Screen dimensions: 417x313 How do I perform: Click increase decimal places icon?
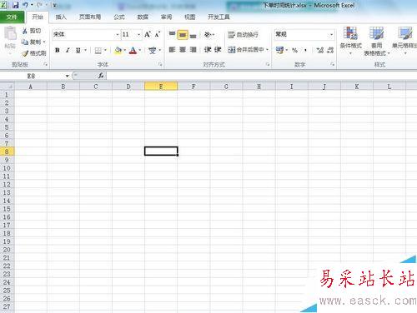320,50
